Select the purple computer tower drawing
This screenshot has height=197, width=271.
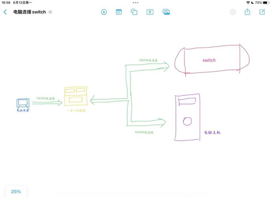[x=187, y=117]
